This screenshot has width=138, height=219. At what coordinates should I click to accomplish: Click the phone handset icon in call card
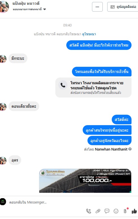pyautogui.click(x=63, y=85)
